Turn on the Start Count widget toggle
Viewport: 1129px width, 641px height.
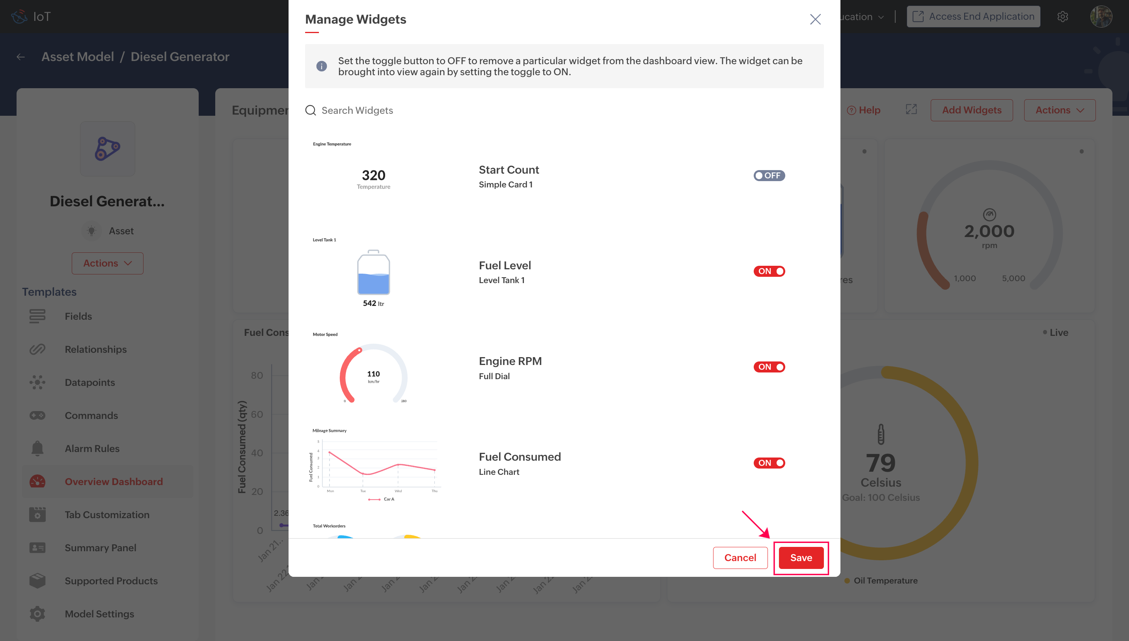(769, 176)
